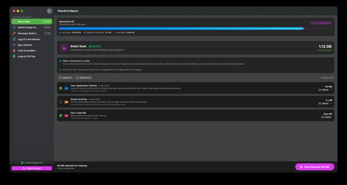Click the '20 MB selected for cleanup' text
347x185 pixels.
pos(72,166)
